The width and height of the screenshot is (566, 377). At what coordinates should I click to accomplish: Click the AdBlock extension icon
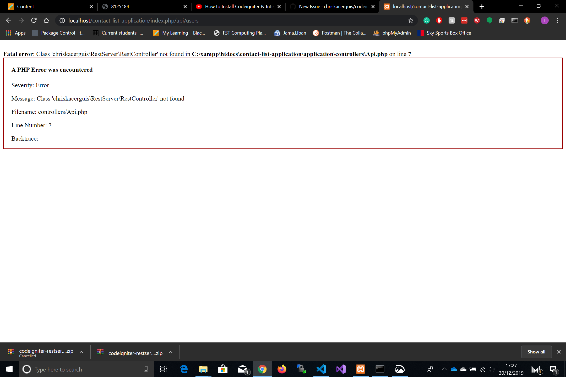(439, 20)
